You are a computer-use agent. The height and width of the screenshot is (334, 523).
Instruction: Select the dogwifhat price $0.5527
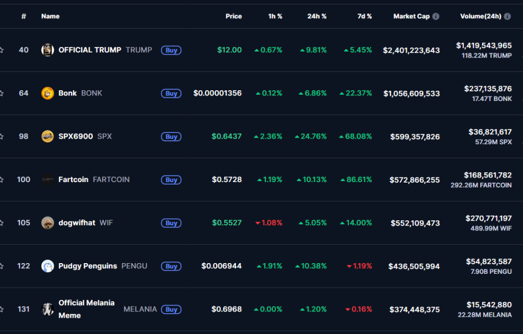227,223
